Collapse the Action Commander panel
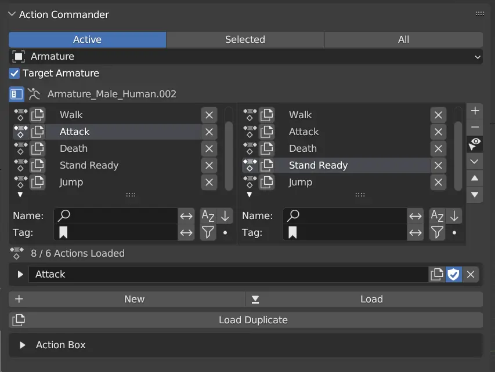This screenshot has width=495, height=372. coord(12,14)
